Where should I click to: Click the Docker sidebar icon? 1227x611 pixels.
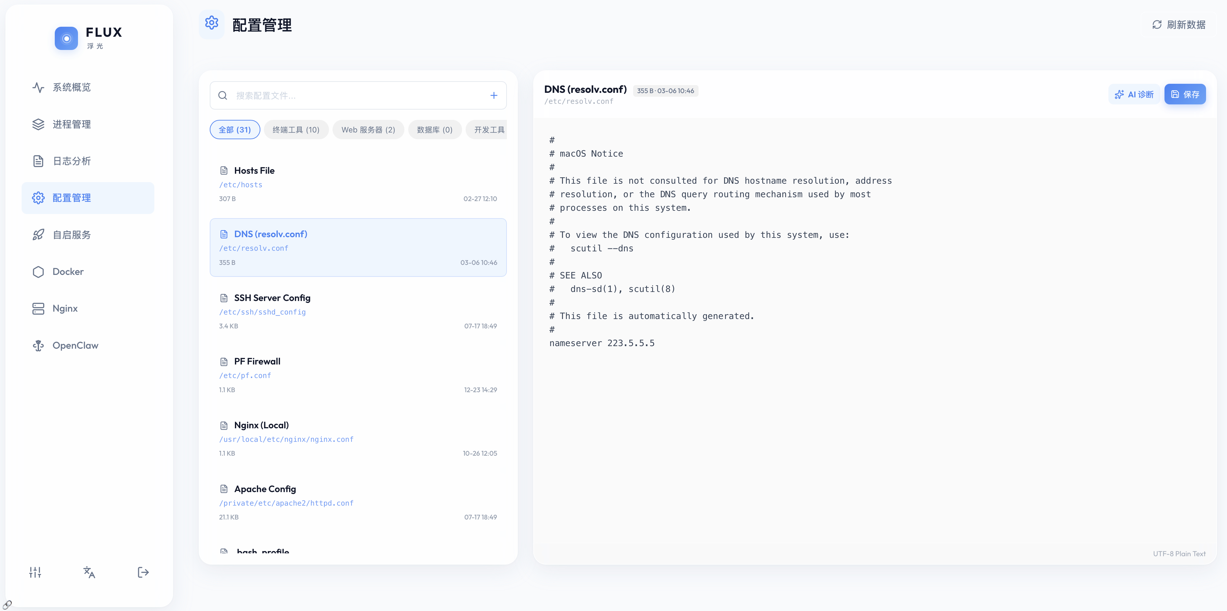(39, 271)
